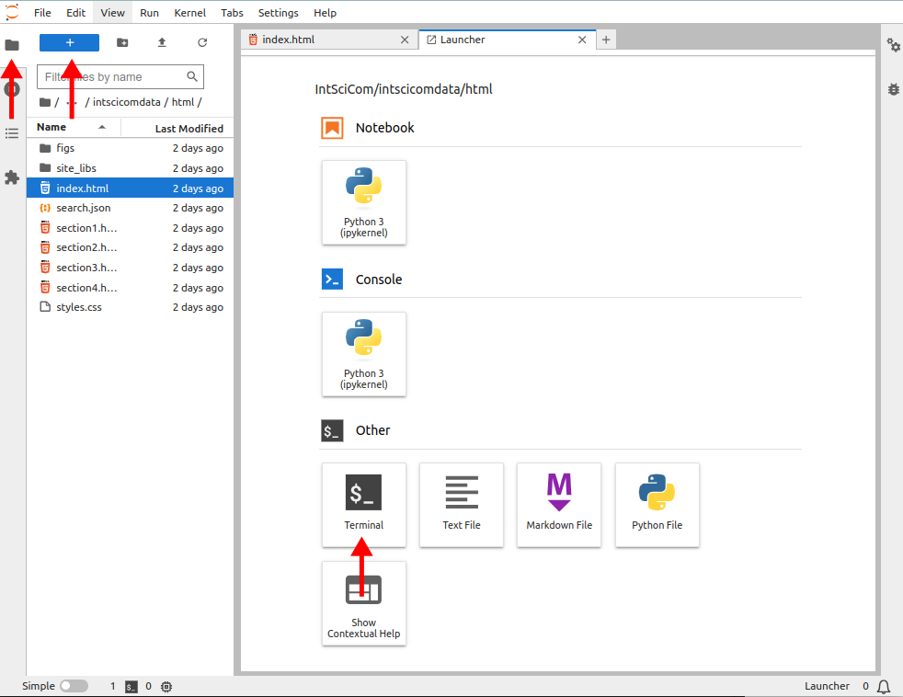This screenshot has height=697, width=903.
Task: Click the Upload Files icon
Action: tap(162, 42)
